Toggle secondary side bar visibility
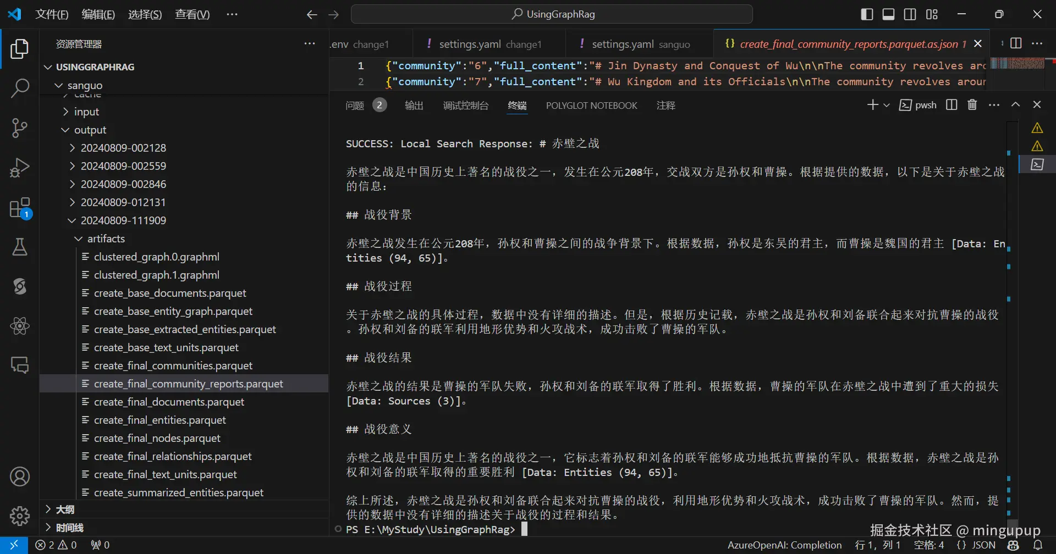The width and height of the screenshot is (1056, 554). (910, 14)
